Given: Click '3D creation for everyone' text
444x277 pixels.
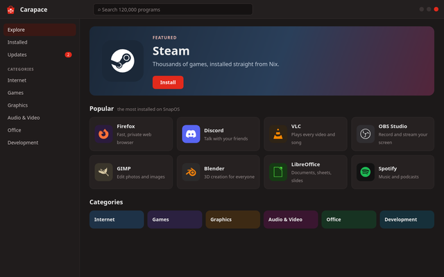Looking at the screenshot, I should pos(230,177).
